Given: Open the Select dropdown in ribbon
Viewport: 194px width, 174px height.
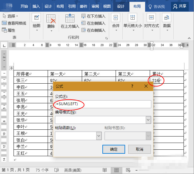Looking at the screenshot, I should click(x=10, y=16).
